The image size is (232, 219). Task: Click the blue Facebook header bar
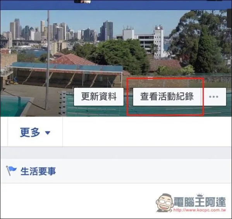point(116,5)
